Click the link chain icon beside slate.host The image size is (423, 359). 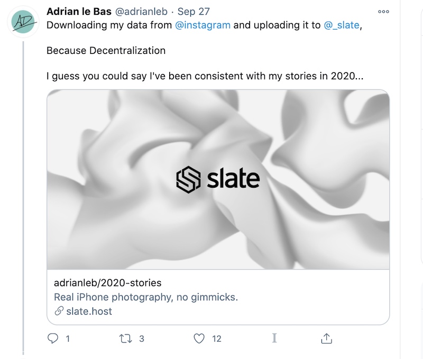tap(57, 311)
